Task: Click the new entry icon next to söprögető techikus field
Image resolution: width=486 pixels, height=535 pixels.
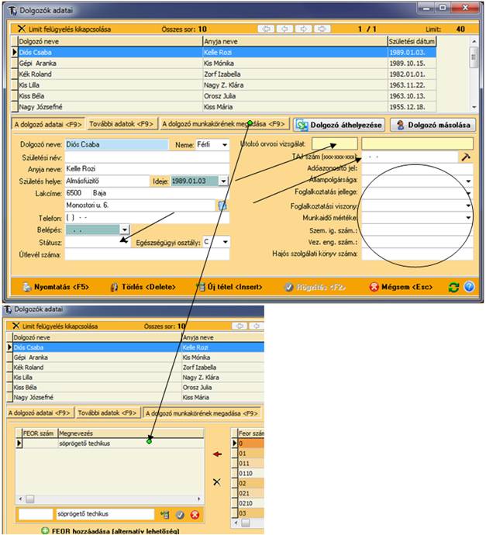Action: [165, 515]
